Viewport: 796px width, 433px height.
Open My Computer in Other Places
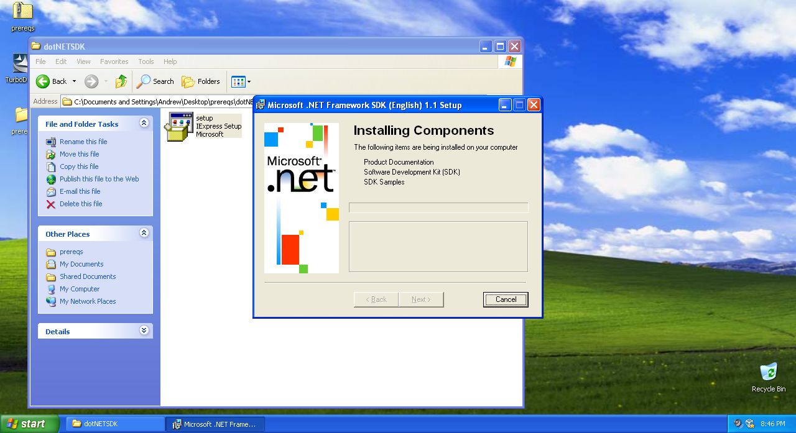tap(80, 289)
